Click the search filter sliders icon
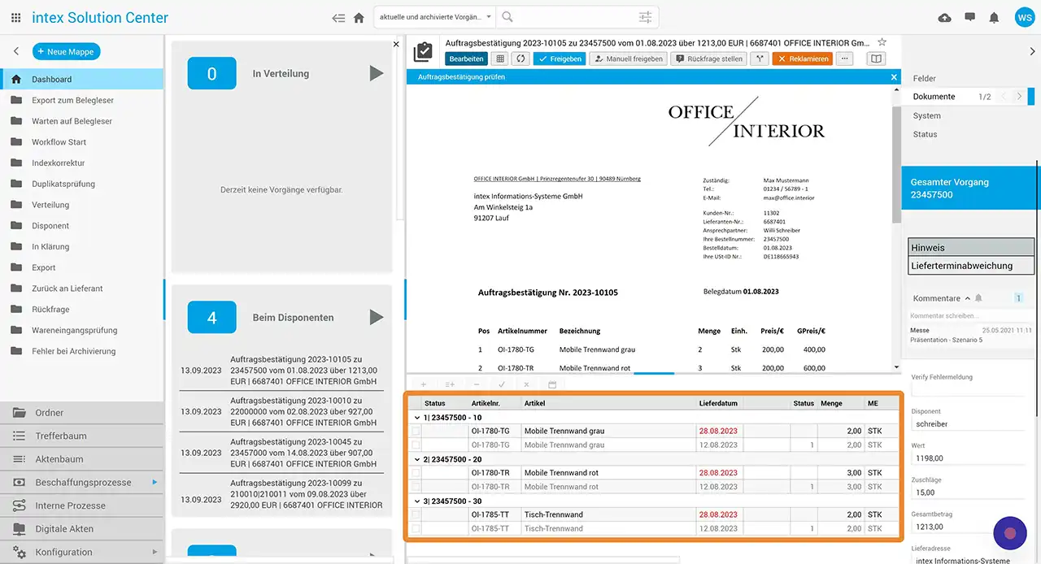Screen dimensions: 1041x564 pos(645,17)
